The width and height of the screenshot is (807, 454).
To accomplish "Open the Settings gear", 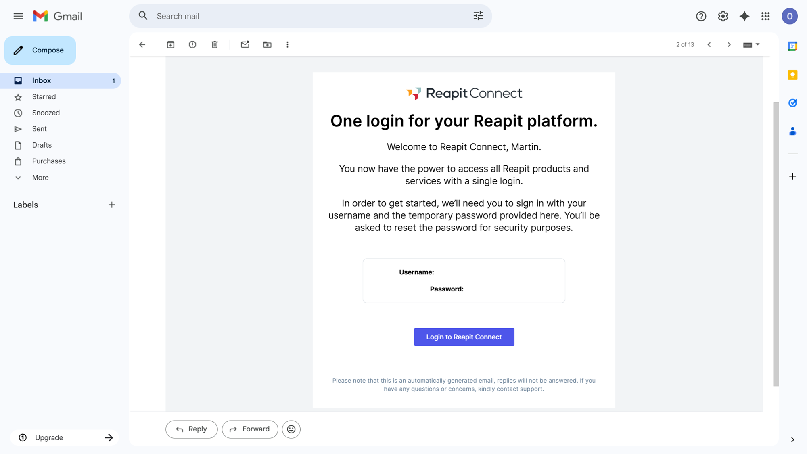I will pyautogui.click(x=723, y=16).
